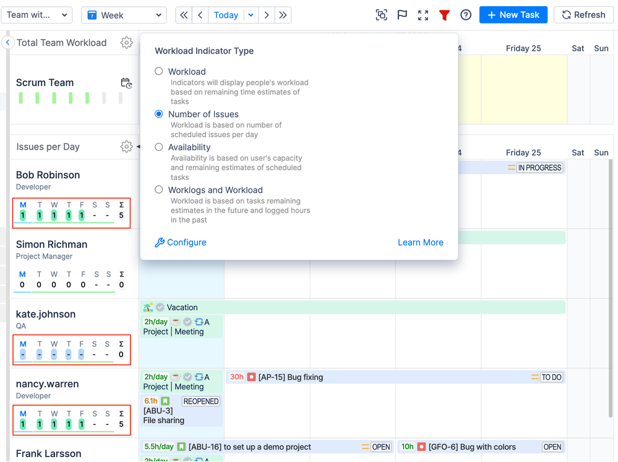Screen dimensions: 618x462
Task: Open the Week timeframe dropdown
Action: [x=124, y=15]
